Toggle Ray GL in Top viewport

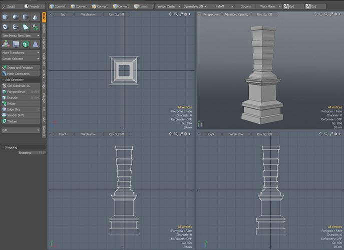coord(116,14)
